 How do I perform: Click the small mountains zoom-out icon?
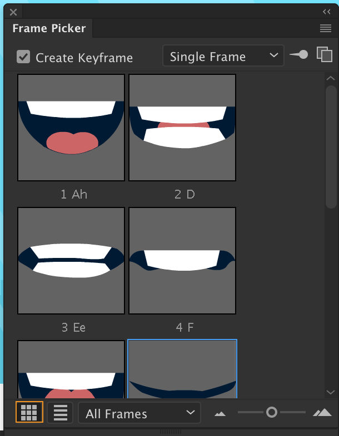(x=220, y=414)
